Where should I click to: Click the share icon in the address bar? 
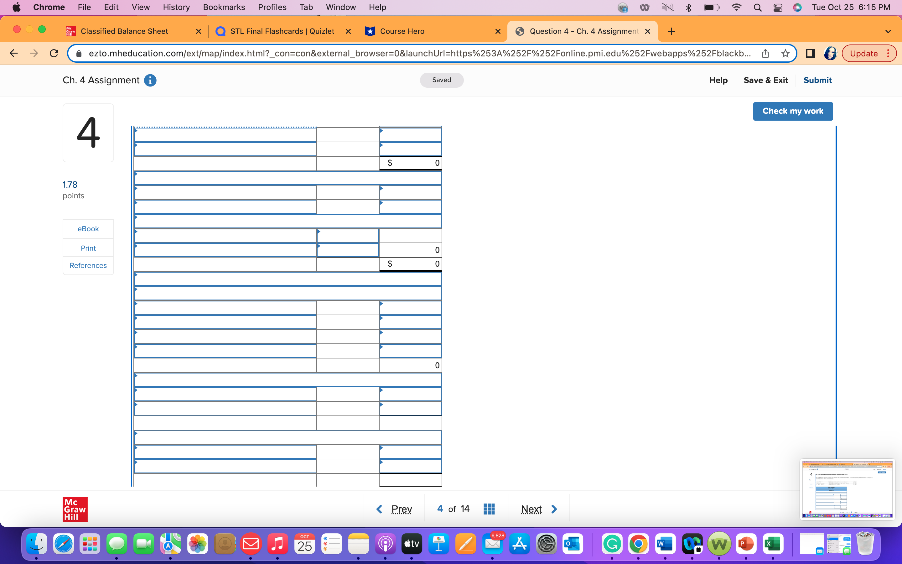(765, 53)
